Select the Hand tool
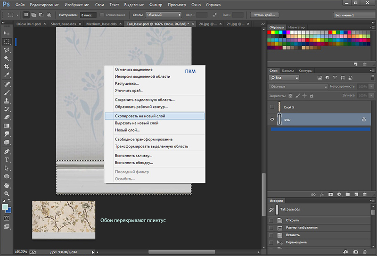This screenshot has height=256, width=377. pos(7,185)
